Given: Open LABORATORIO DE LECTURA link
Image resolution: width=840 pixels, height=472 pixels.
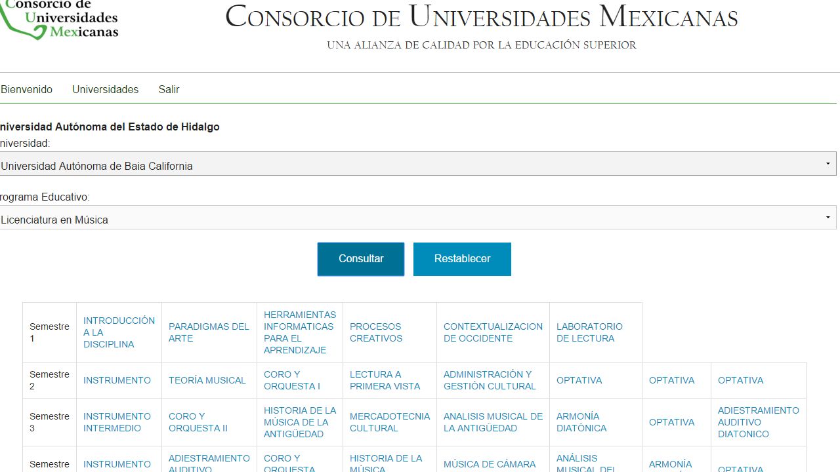Looking at the screenshot, I should click(589, 332).
